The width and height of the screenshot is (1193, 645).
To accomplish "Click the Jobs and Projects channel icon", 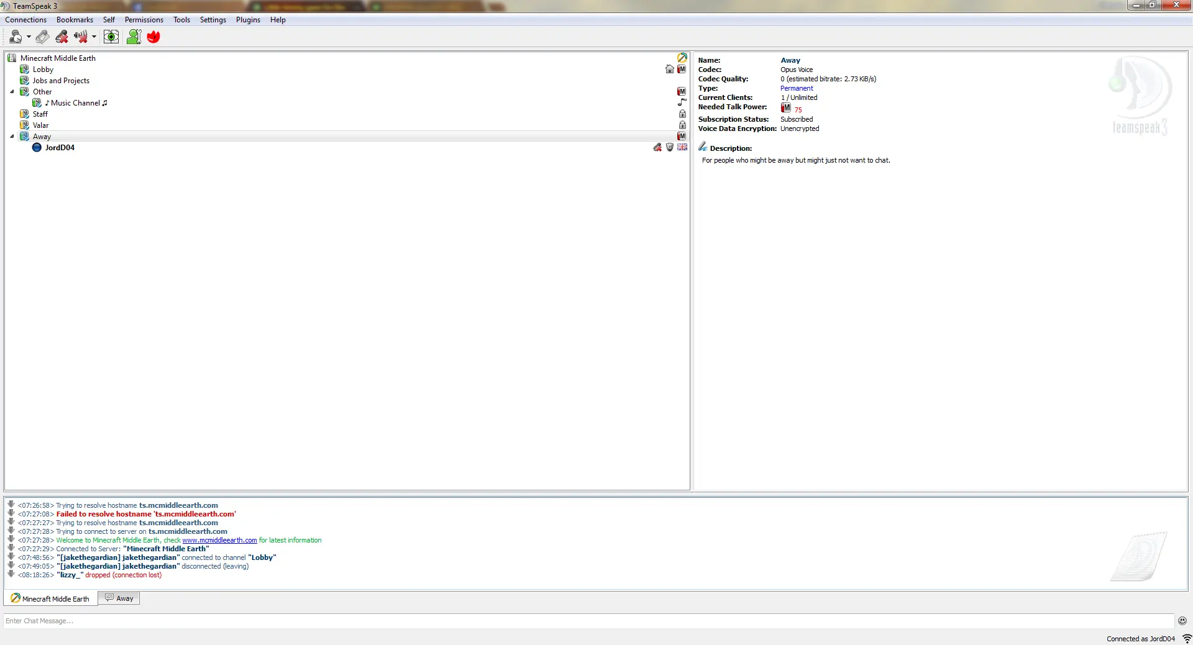I will [25, 81].
